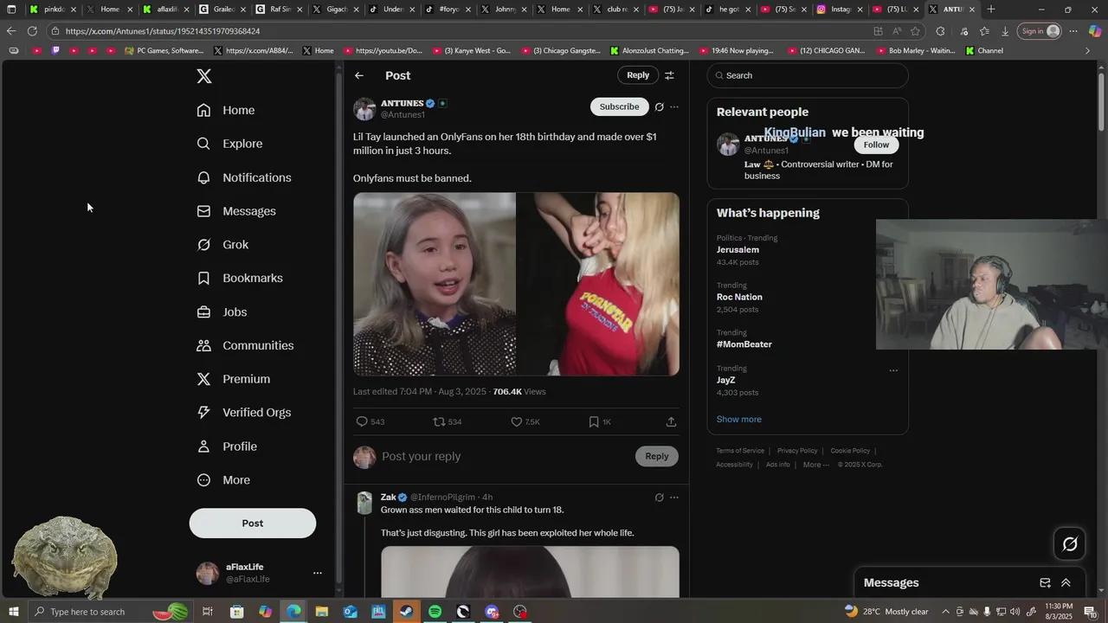
Task: Click the browser address bar URL
Action: click(163, 31)
